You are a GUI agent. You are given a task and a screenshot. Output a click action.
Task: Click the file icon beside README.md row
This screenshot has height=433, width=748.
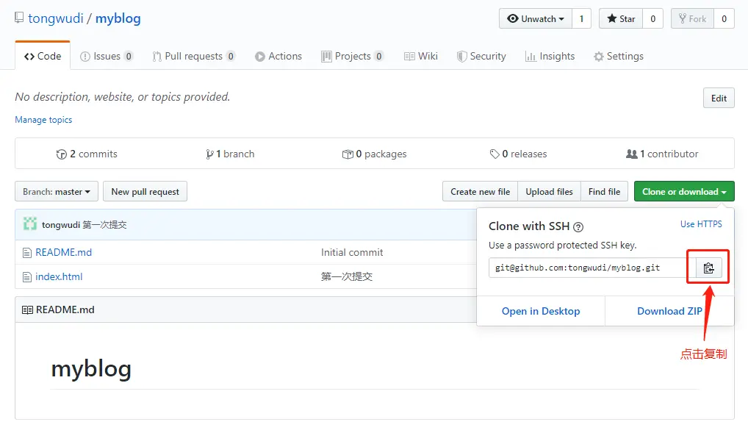coord(27,253)
